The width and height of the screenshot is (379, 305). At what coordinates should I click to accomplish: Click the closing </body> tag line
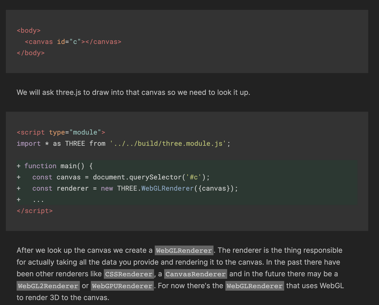31,53
